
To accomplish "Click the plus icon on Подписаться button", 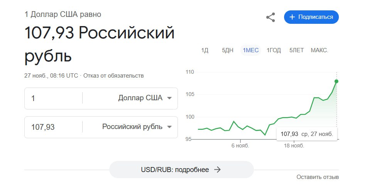I will coord(292,17).
